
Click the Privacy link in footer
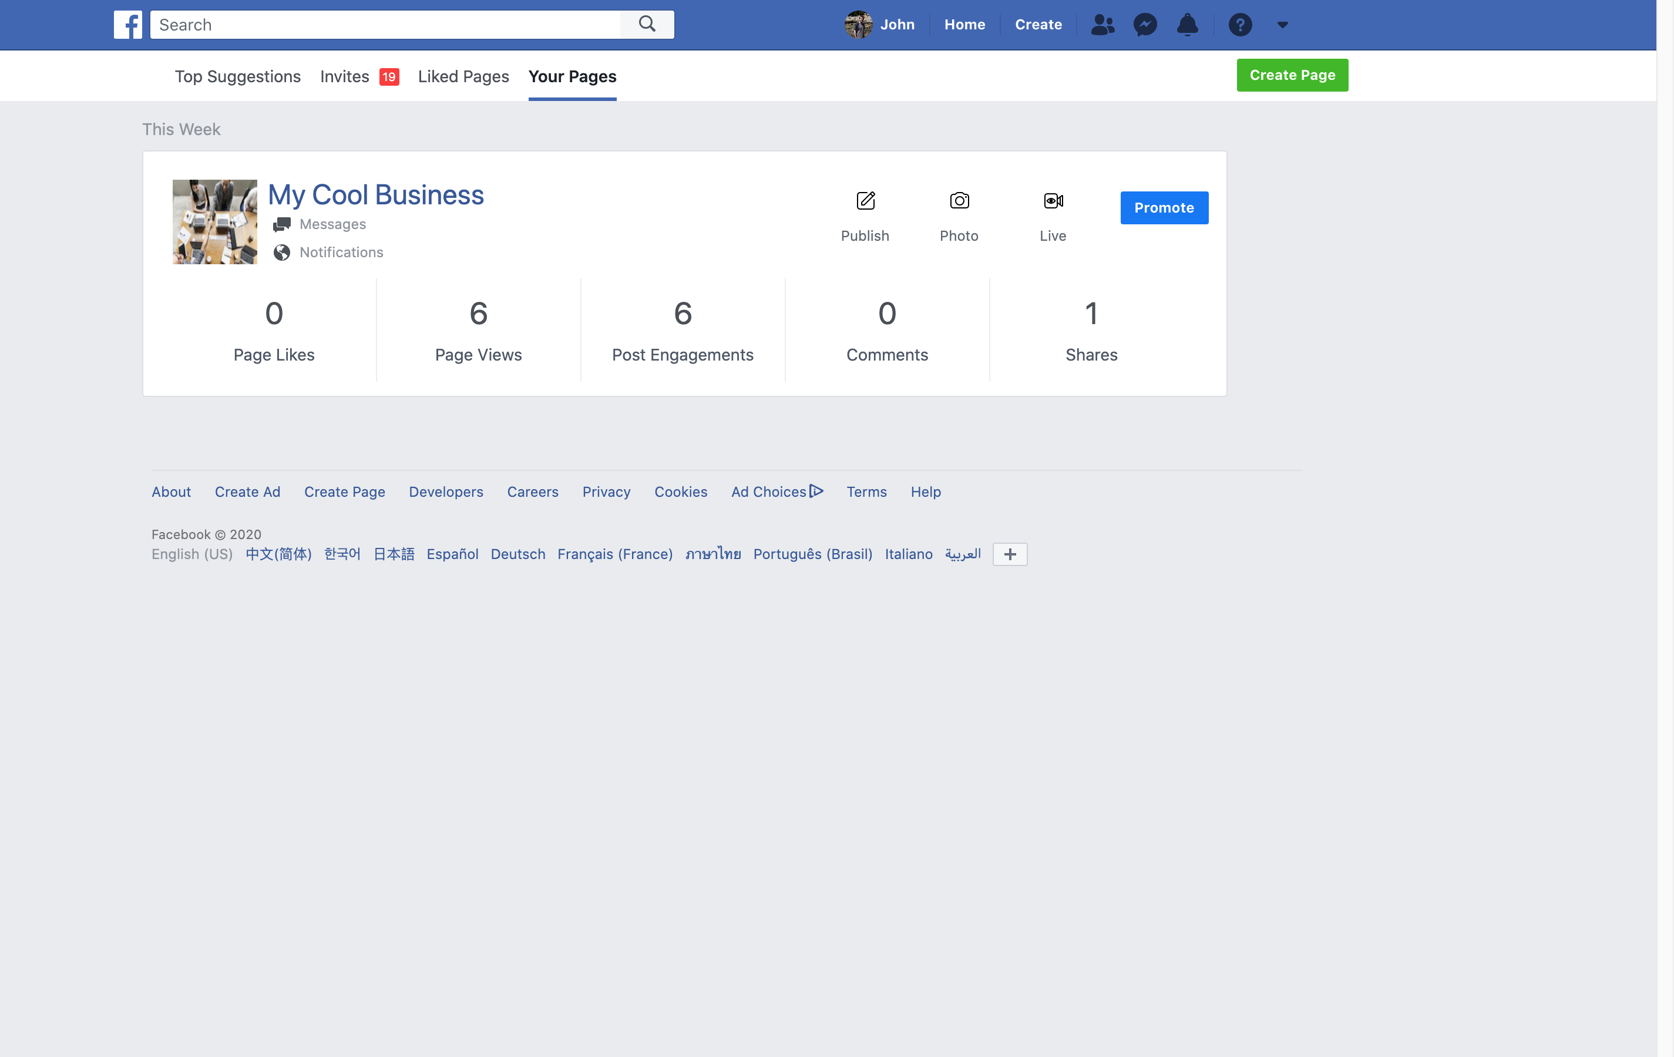click(606, 491)
